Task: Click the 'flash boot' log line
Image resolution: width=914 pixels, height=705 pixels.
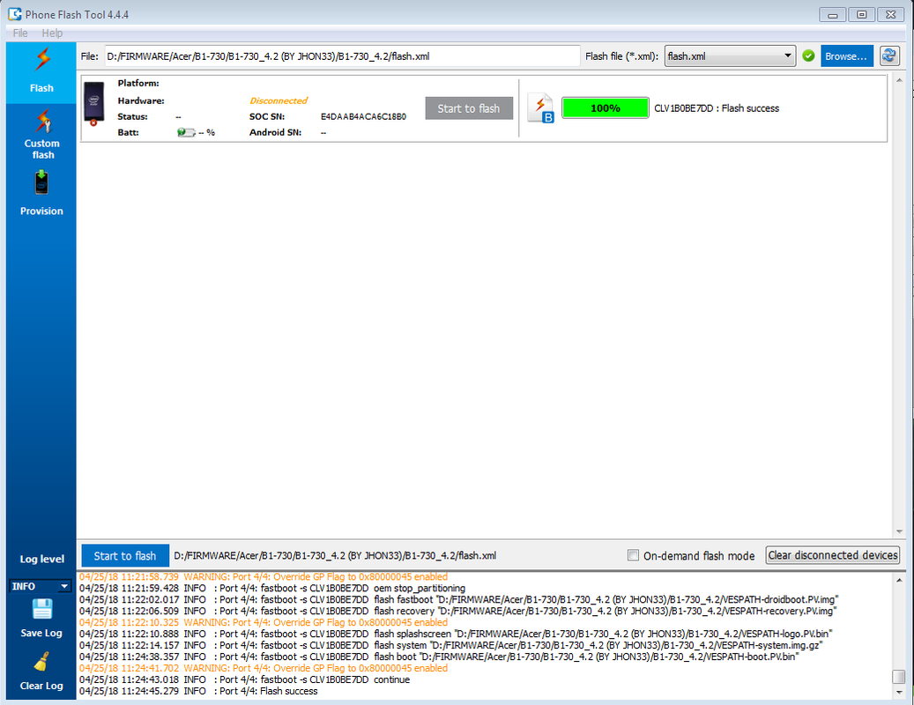Action: tap(439, 657)
